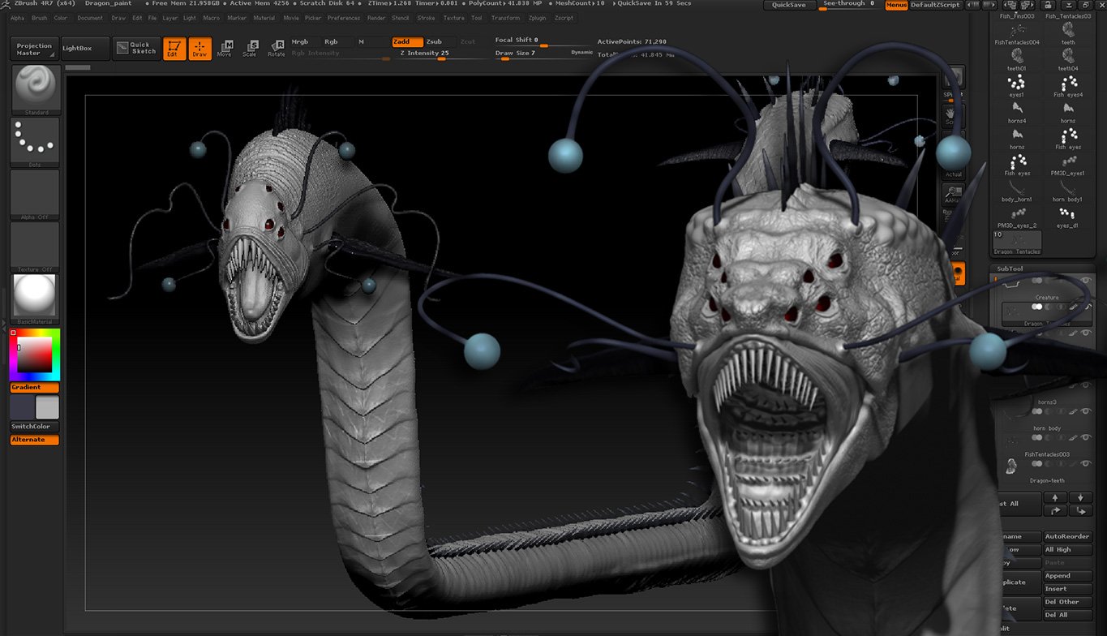The height and width of the screenshot is (636, 1107).
Task: Open the Texture Off selector
Action: coord(35,247)
